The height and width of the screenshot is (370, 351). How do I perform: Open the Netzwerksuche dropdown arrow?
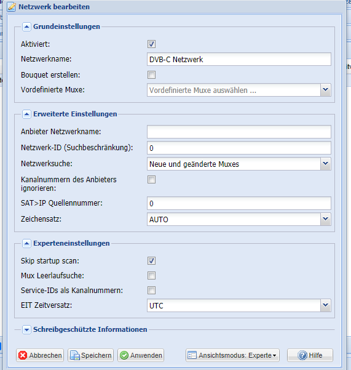point(326,164)
